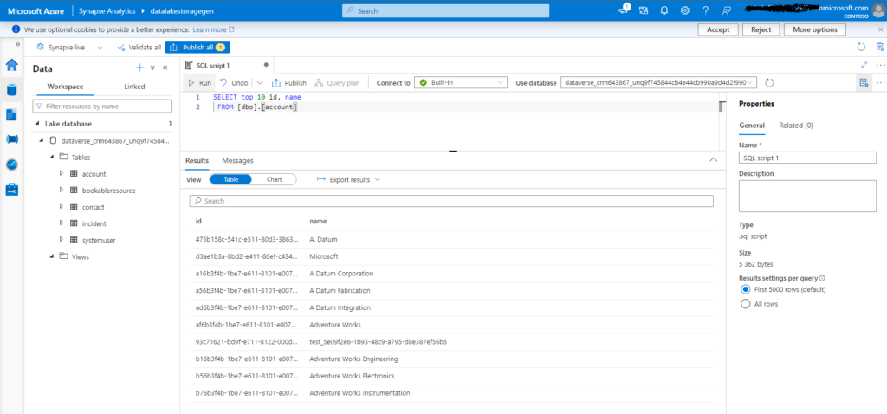
Task: Open More options for cookies
Action: [814, 29]
